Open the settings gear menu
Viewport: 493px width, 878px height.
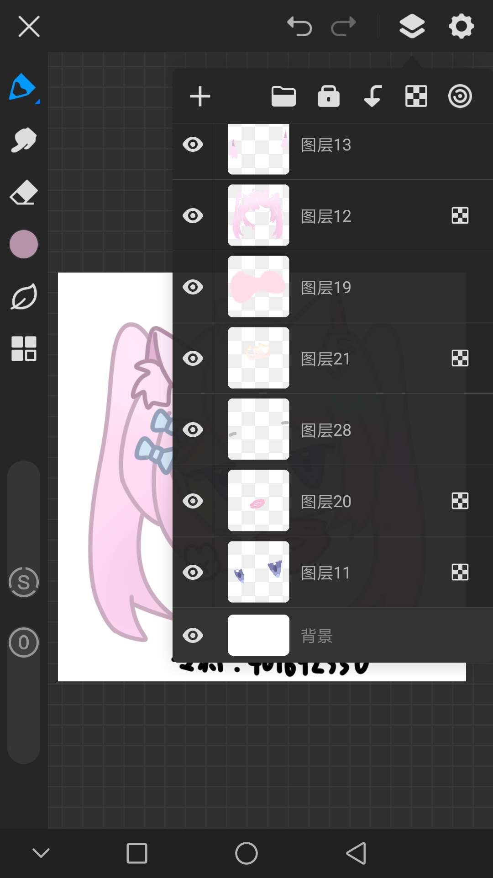(461, 26)
